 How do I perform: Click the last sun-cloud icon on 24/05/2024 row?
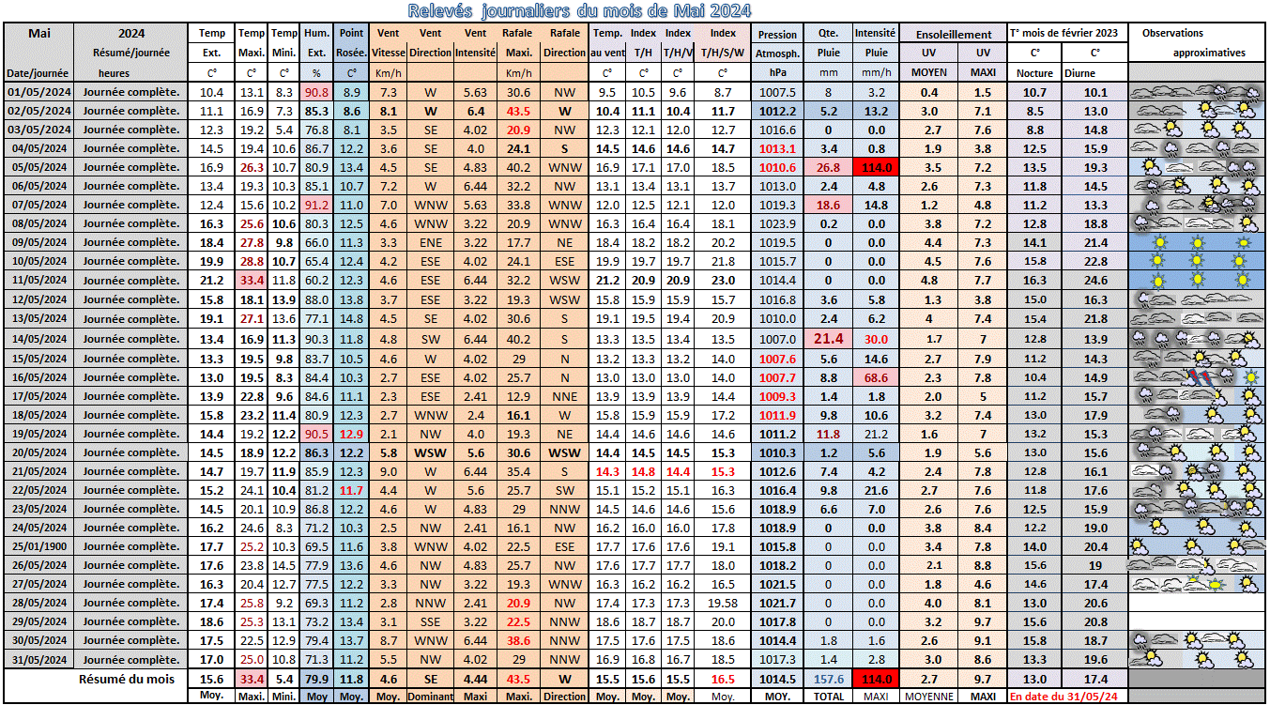[1248, 528]
